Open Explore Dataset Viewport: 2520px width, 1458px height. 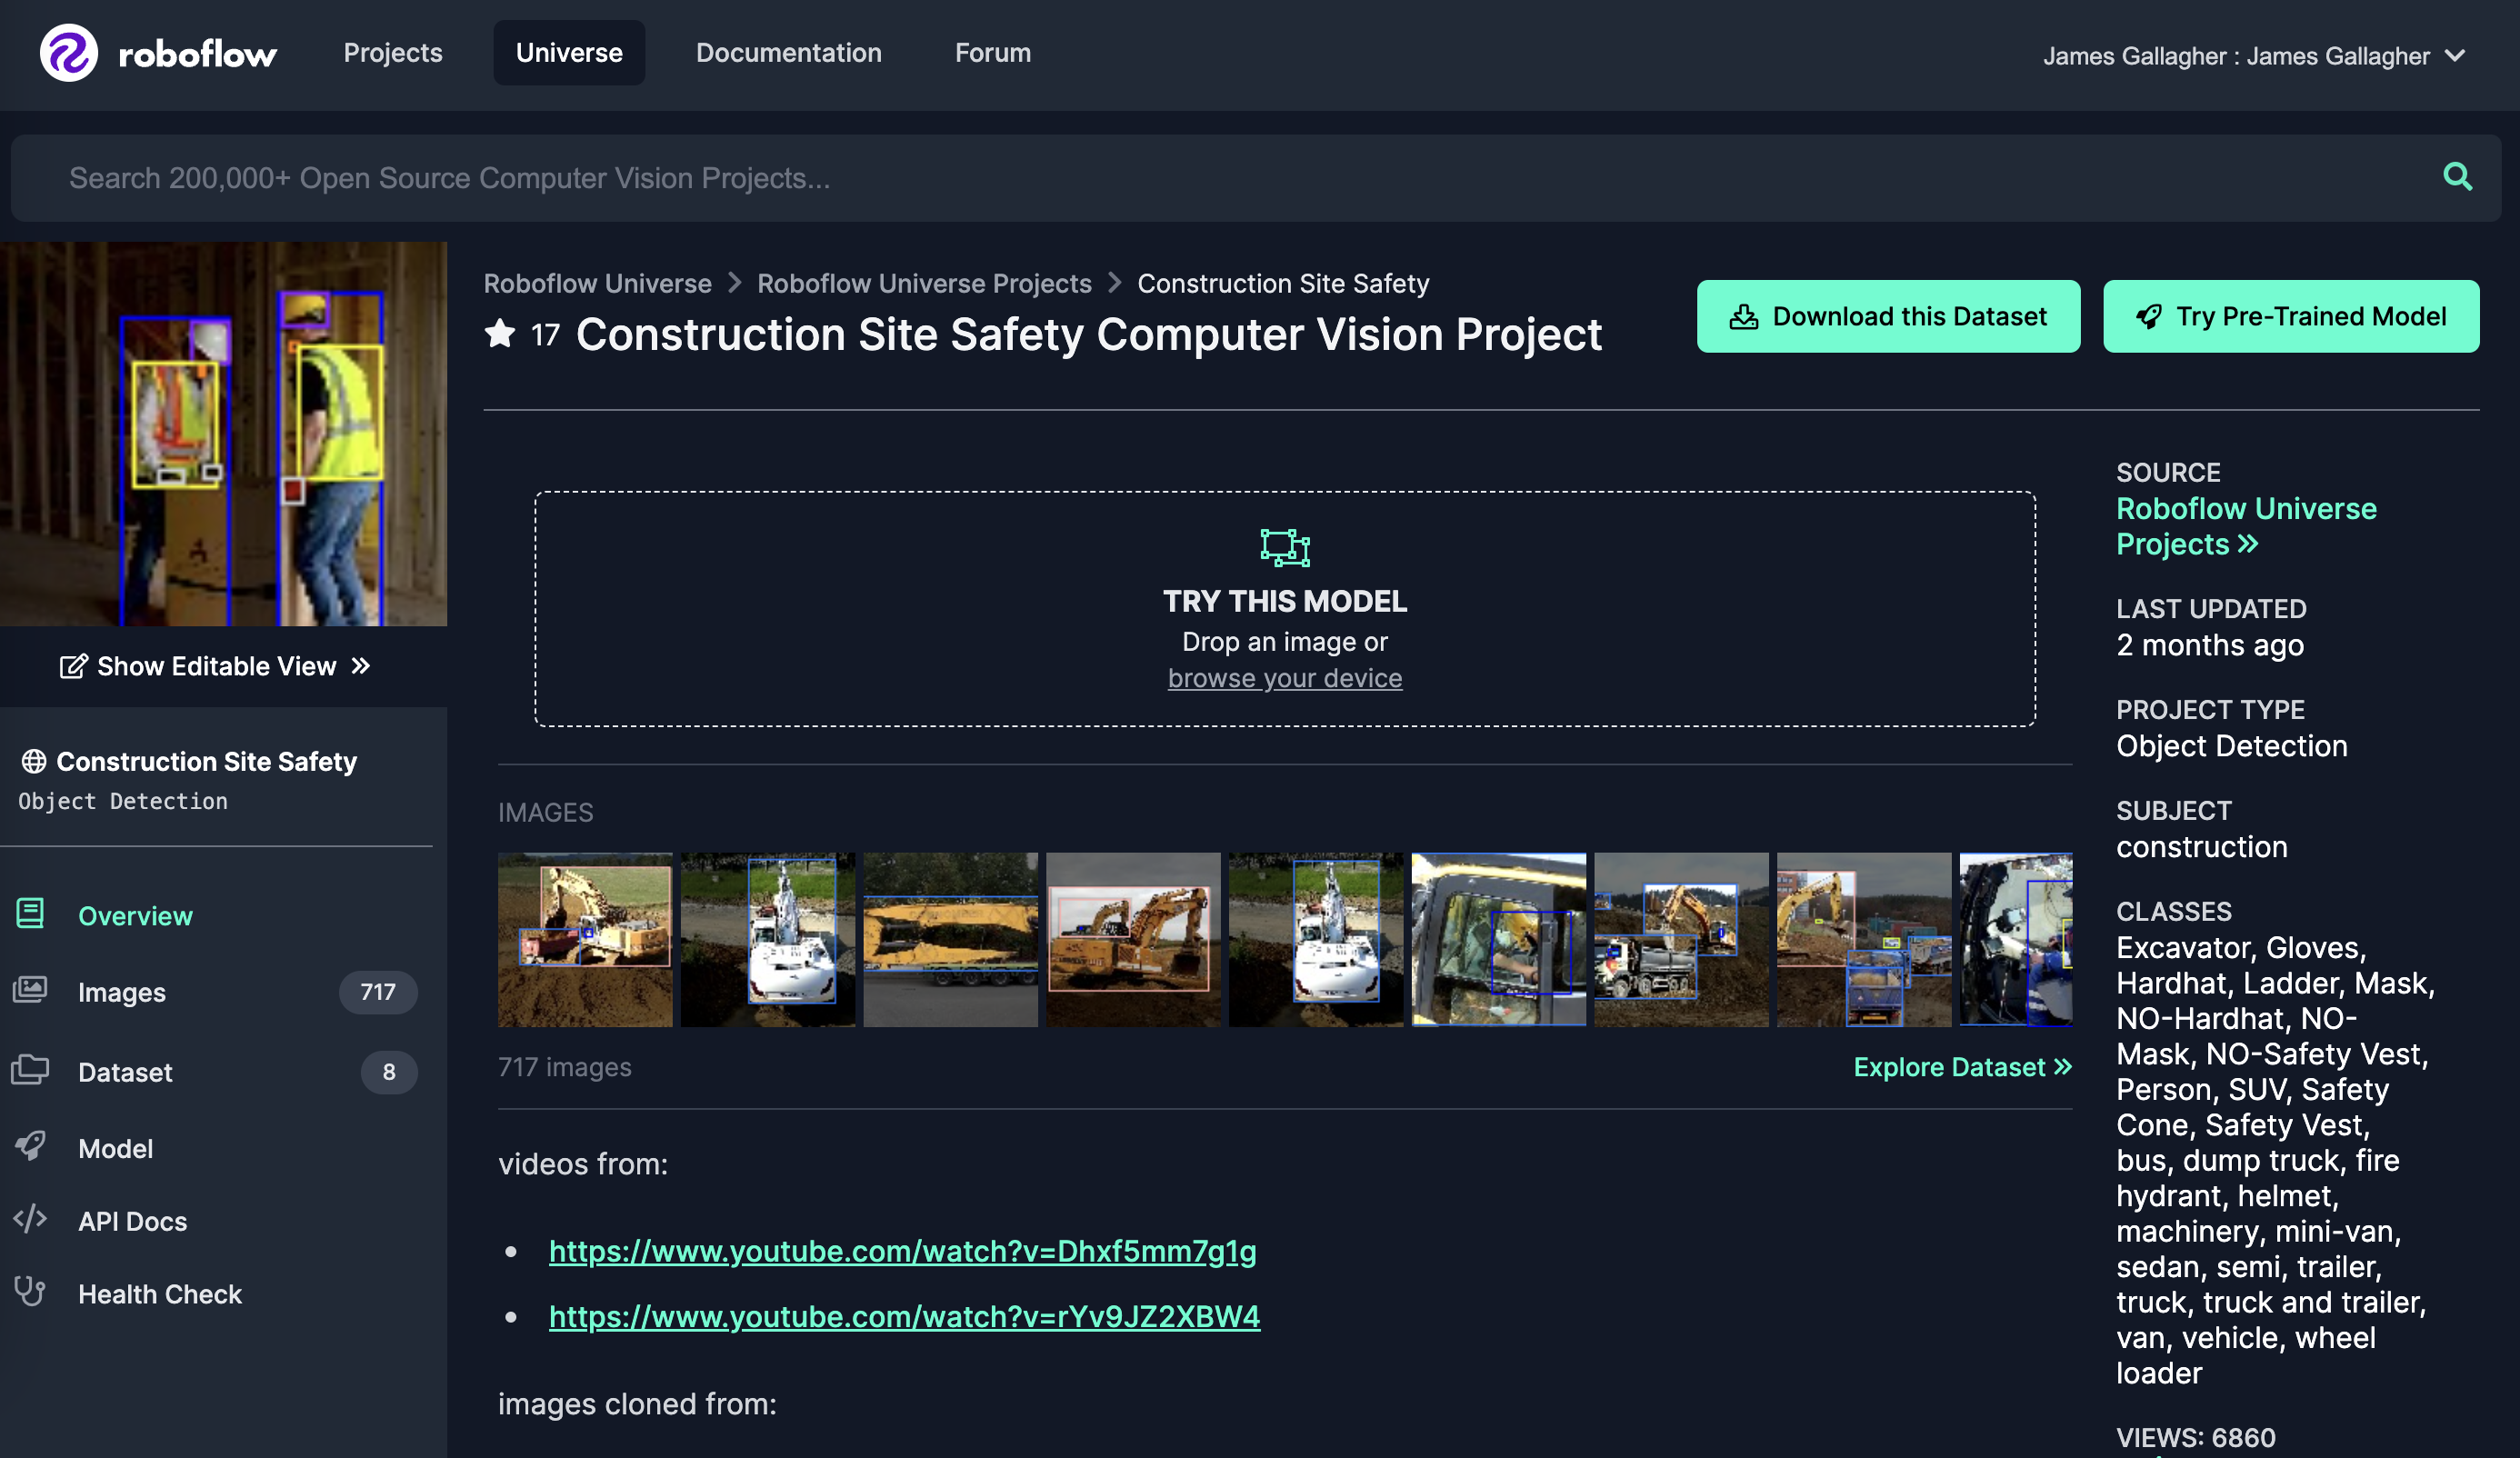1959,1067
